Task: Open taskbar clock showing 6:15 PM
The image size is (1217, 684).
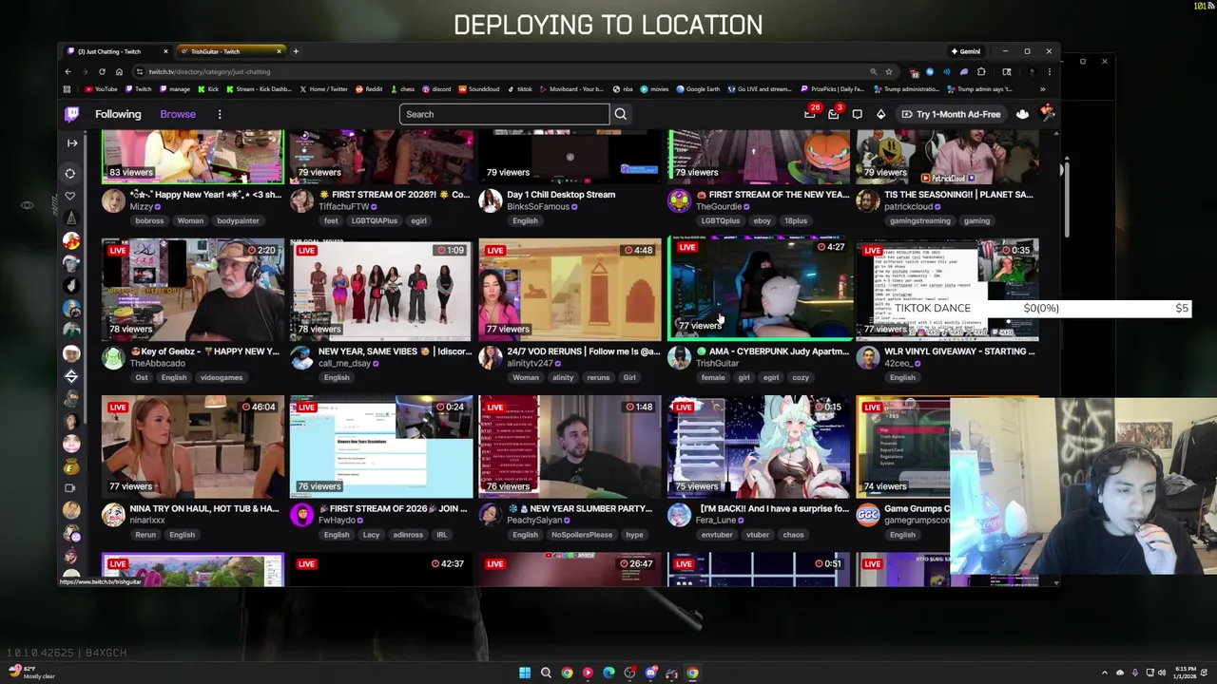Action: click(1186, 673)
